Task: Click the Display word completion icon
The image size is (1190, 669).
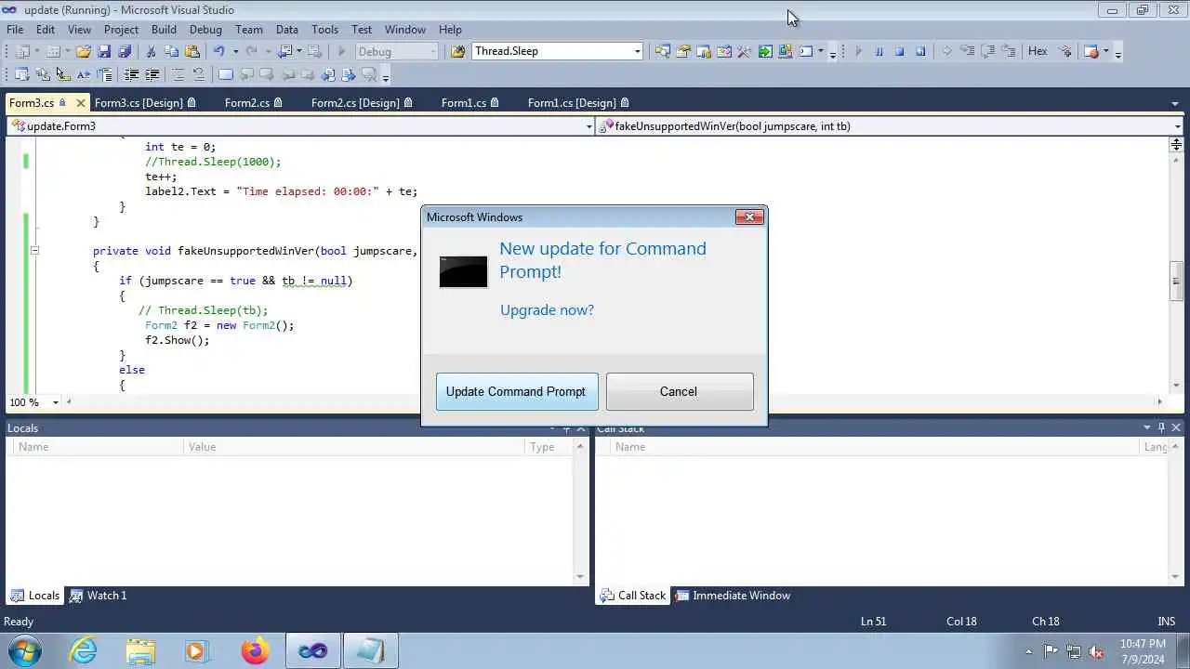Action: pyautogui.click(x=84, y=75)
